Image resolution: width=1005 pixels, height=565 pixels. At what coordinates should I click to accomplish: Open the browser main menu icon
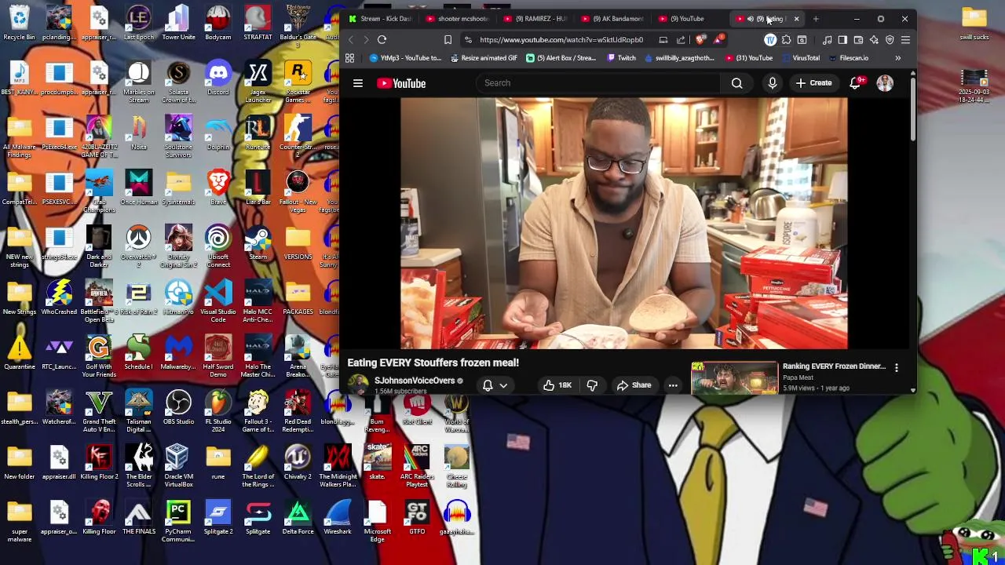click(905, 39)
